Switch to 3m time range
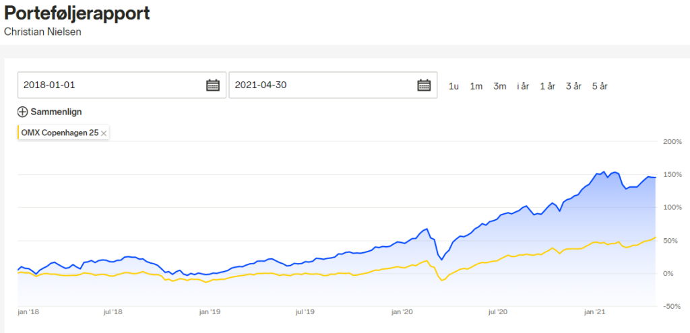 [x=500, y=86]
